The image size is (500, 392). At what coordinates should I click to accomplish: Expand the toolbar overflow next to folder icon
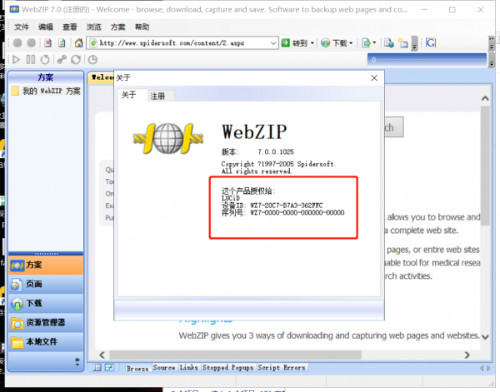414,43
